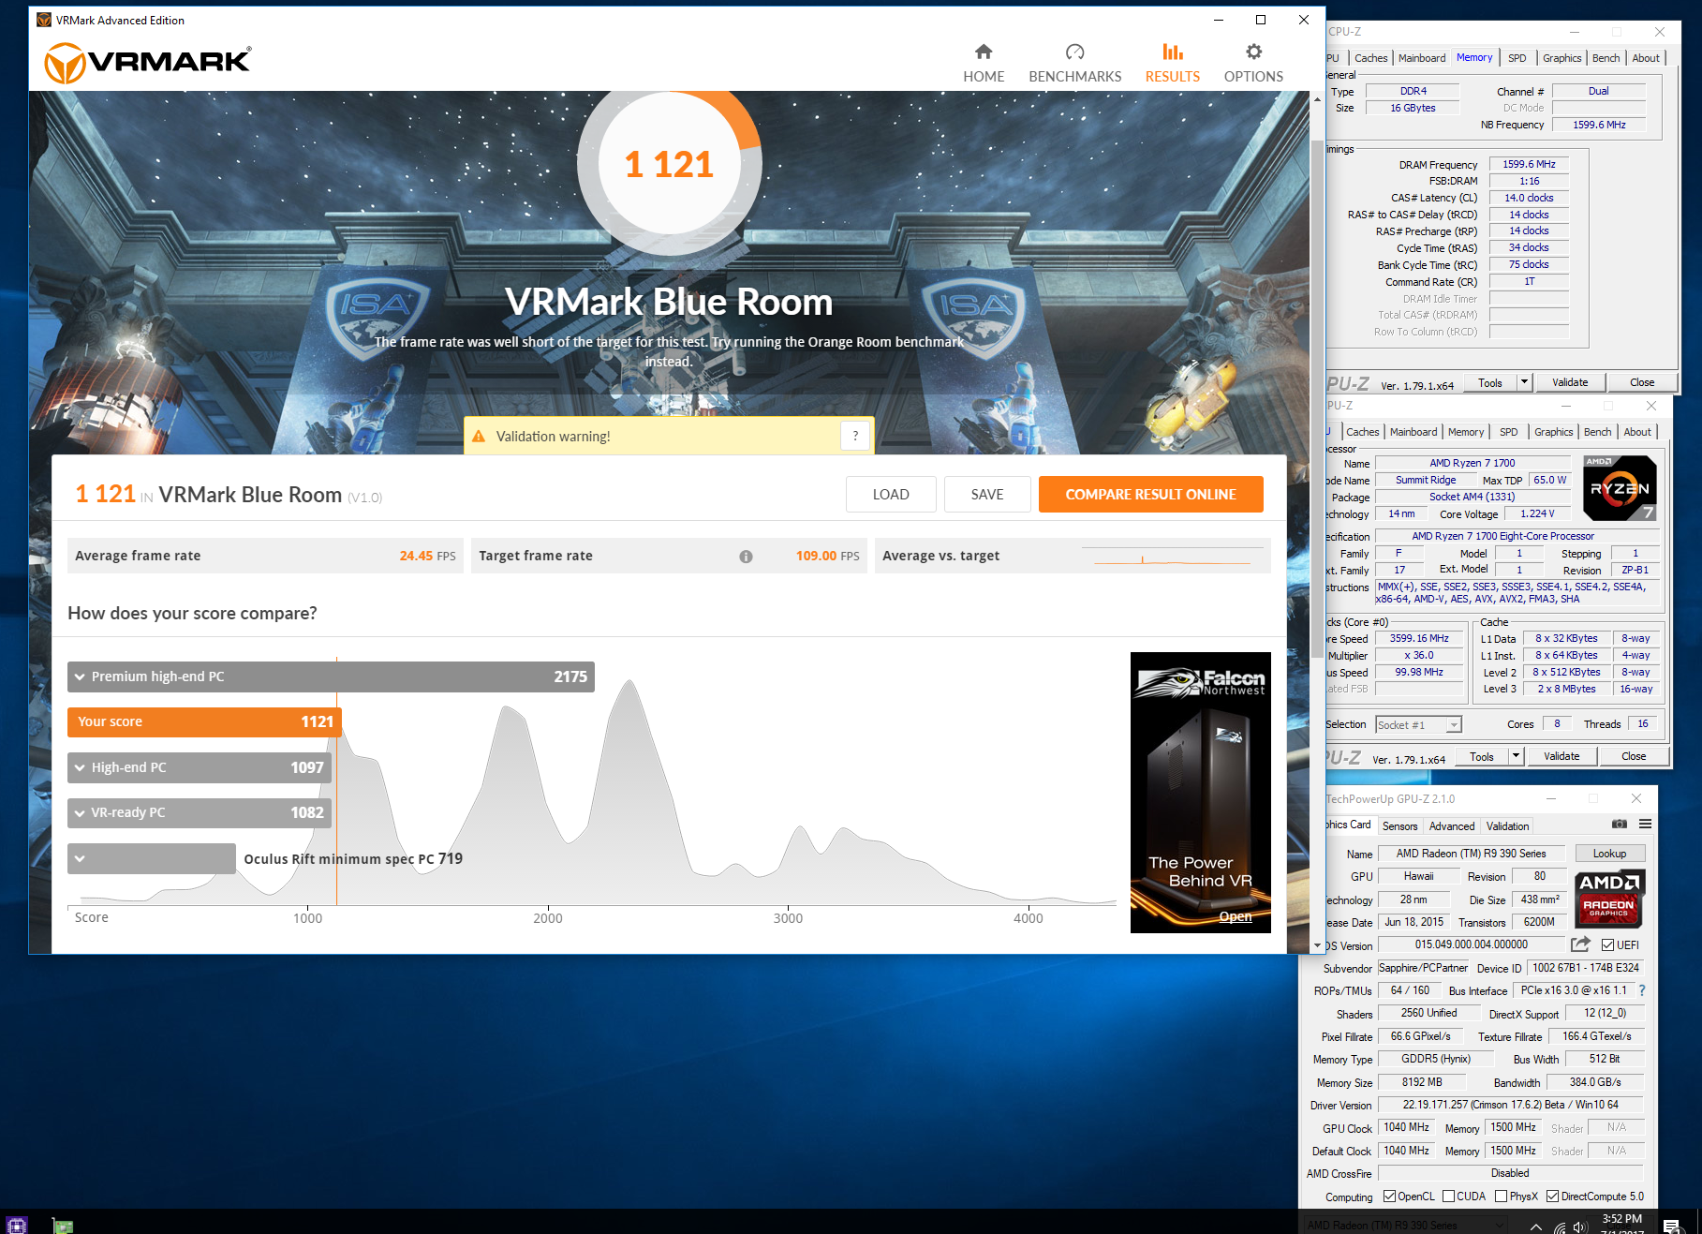Image resolution: width=1702 pixels, height=1234 pixels.
Task: Switch to the SPD tab in CPU-Z Memory window
Action: point(1517,58)
